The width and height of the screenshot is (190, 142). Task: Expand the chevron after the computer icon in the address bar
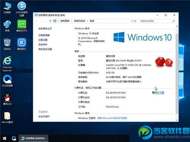58,21
